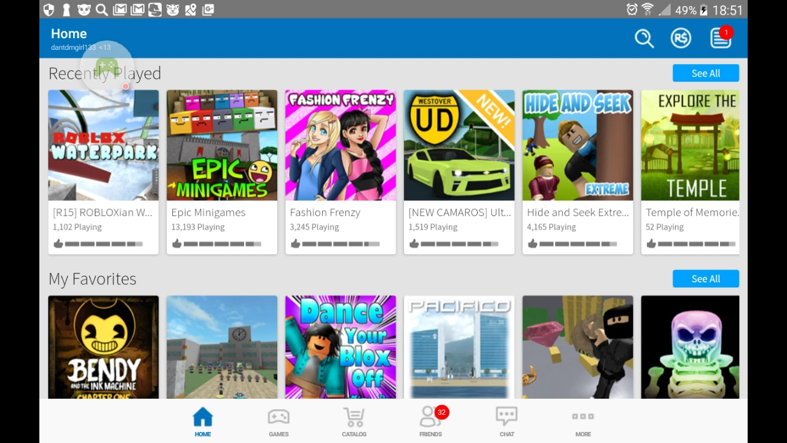Viewport: 787px width, 443px height.
Task: Tap Fashion Frenzy rating bar
Action: pos(341,244)
